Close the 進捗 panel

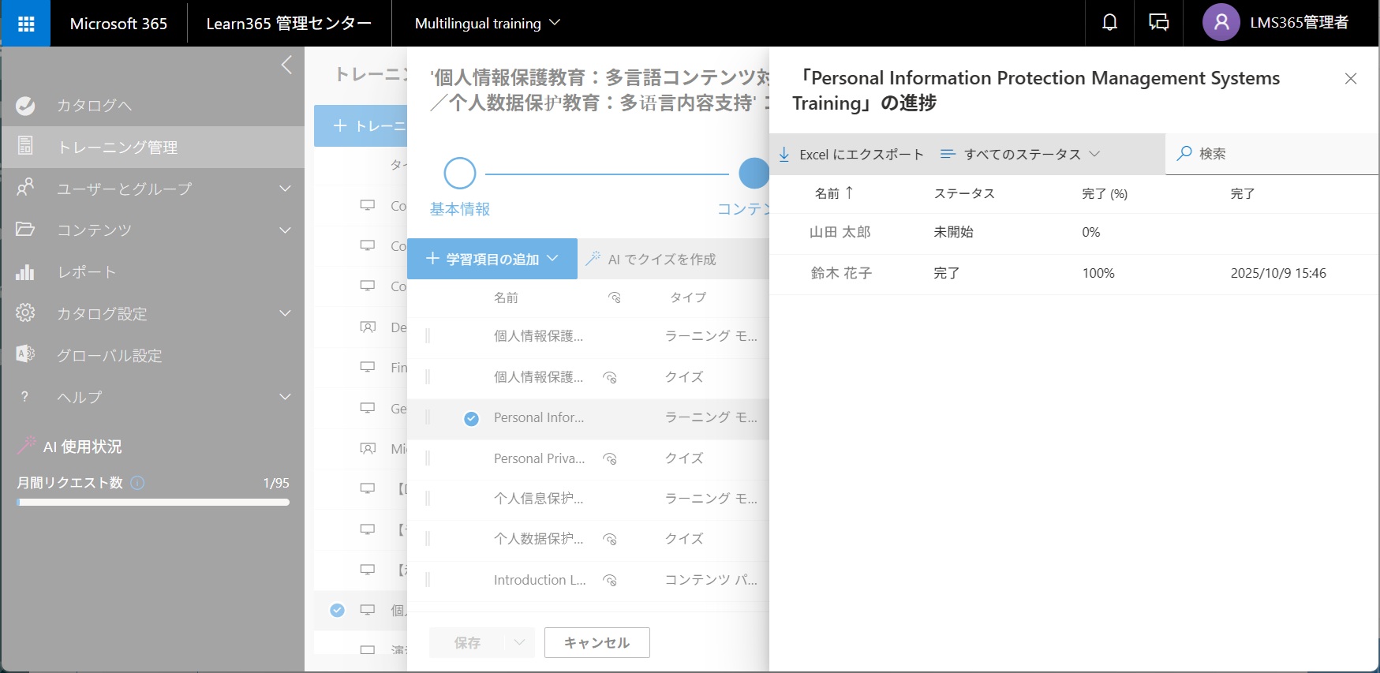(1351, 79)
